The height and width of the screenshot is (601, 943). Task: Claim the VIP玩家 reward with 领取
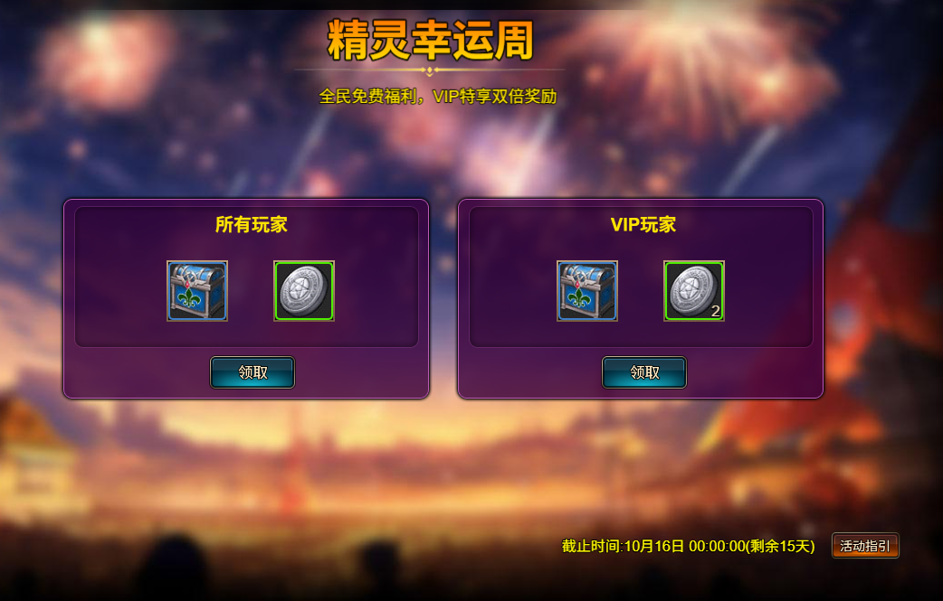[644, 372]
